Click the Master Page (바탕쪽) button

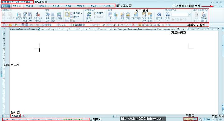tap(75, 17)
